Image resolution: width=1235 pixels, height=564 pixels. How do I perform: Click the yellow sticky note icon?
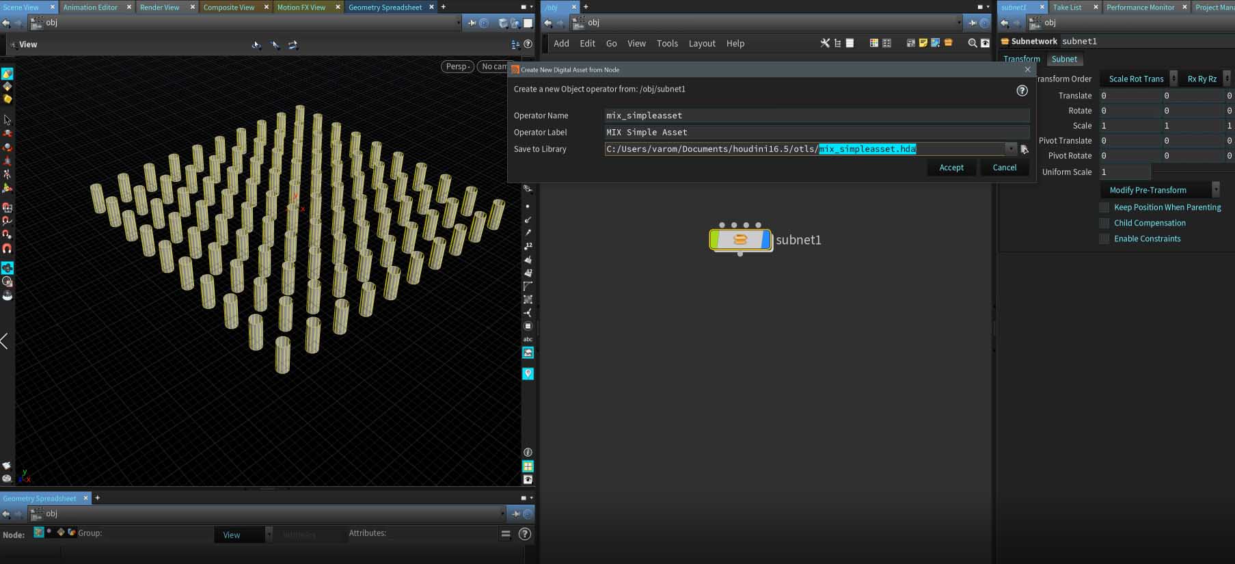click(x=923, y=43)
